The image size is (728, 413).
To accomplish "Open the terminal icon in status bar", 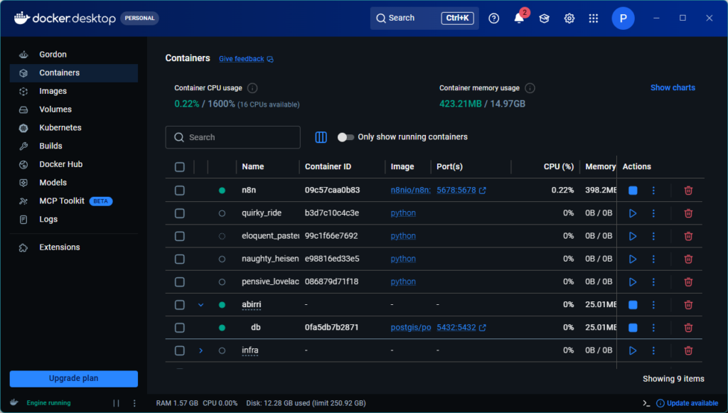I will tap(646, 403).
